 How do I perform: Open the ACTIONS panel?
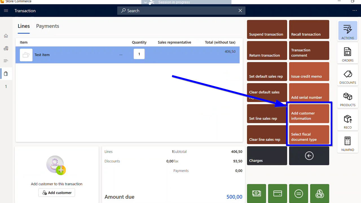tap(348, 31)
